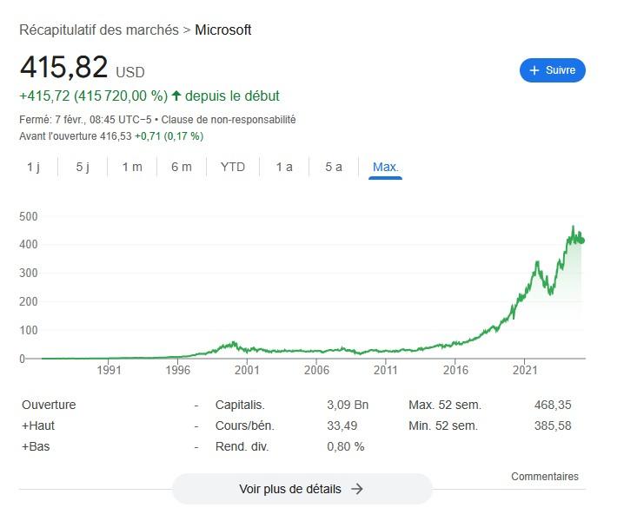The width and height of the screenshot is (624, 521).
Task: Click the plus icon on Suivre button
Action: (x=534, y=70)
